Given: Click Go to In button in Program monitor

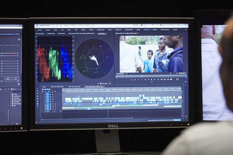Looking at the screenshot, I should click(x=145, y=79).
